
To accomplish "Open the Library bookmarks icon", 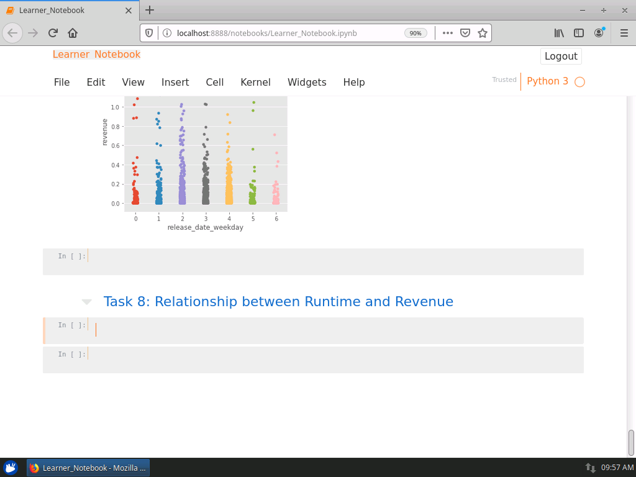I will pyautogui.click(x=559, y=33).
